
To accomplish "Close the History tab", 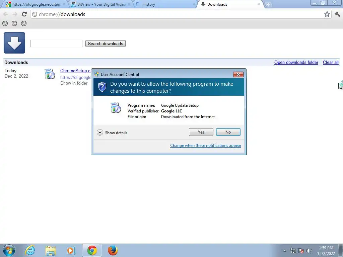I will 194,4.
